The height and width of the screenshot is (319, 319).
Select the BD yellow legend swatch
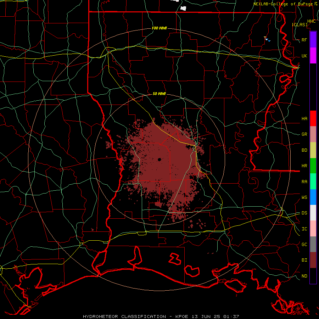click(x=313, y=150)
